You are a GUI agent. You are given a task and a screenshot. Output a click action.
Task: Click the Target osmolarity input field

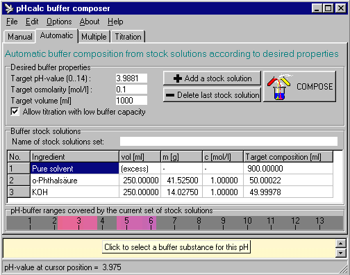coord(131,90)
